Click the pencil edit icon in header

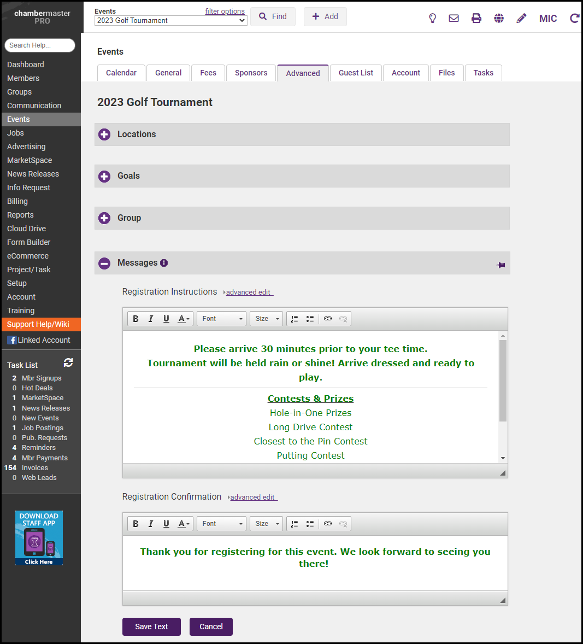(521, 18)
